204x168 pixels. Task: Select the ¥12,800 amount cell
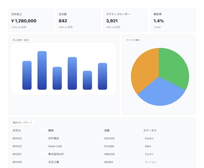point(109,146)
